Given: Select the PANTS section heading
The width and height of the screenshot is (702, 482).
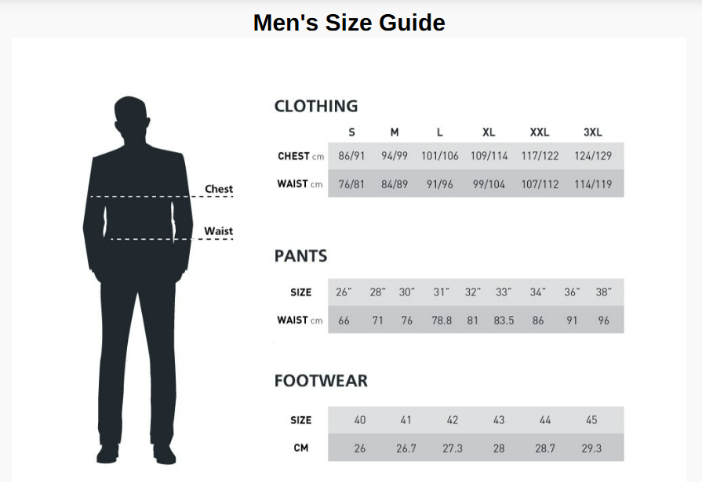Looking at the screenshot, I should tap(300, 256).
